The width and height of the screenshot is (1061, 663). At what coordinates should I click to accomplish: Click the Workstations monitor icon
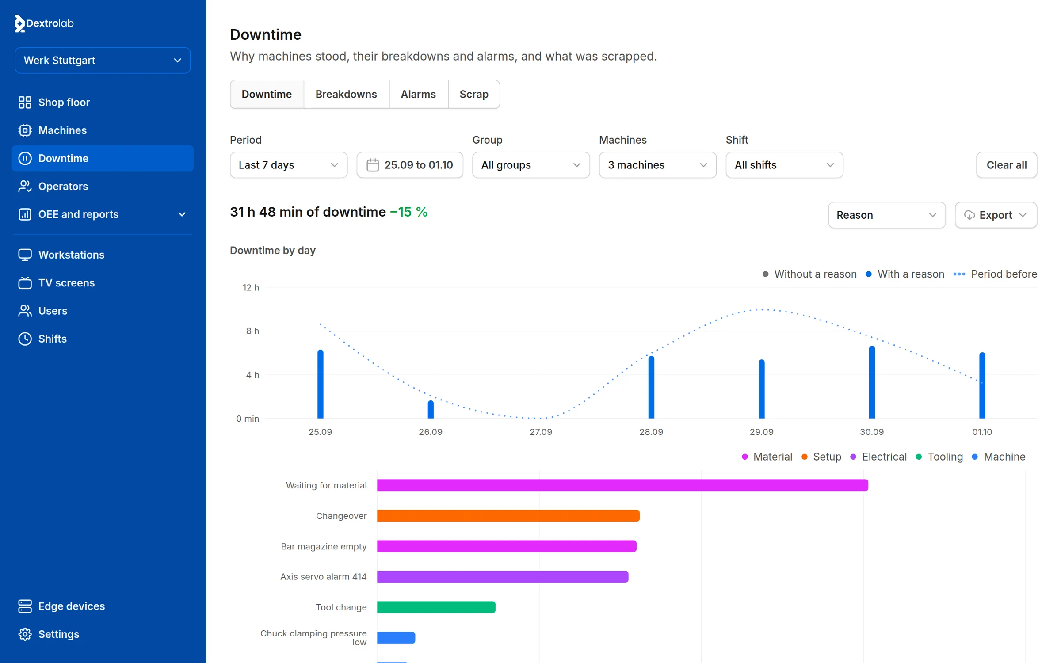click(x=25, y=255)
